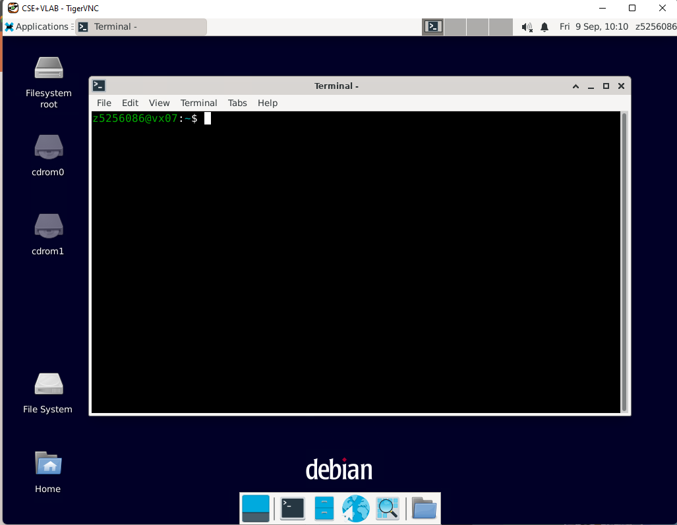Open the Web Browser globe icon
This screenshot has height=525, width=677.
click(356, 508)
